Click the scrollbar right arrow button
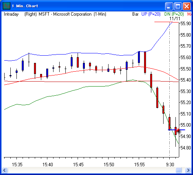The height and width of the screenshot is (175, 193). [188, 170]
